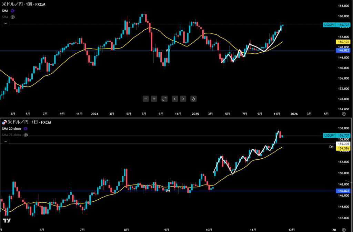353x232 pixels.
Task: Show the hidden SMA 75 close indicator
Action: pyautogui.click(x=26, y=135)
